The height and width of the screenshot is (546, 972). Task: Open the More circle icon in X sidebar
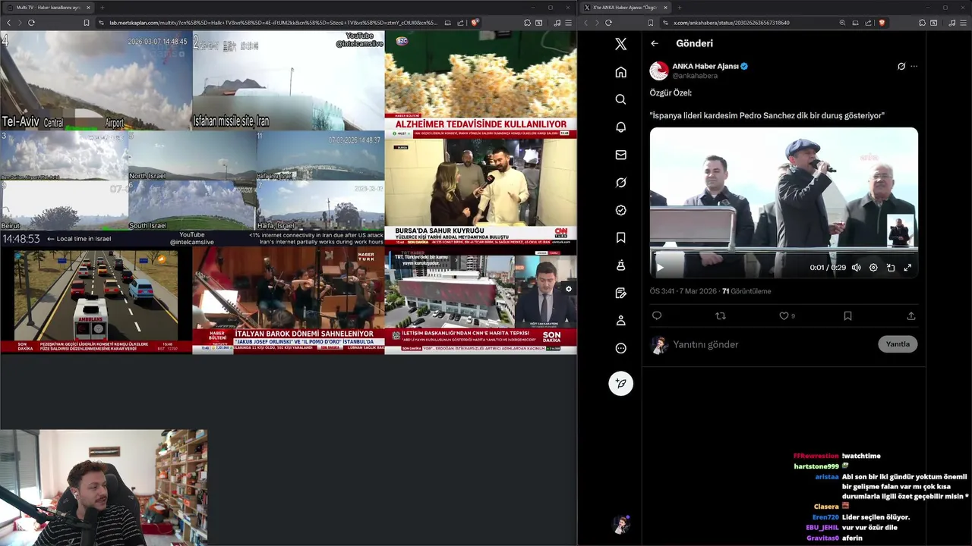(620, 348)
